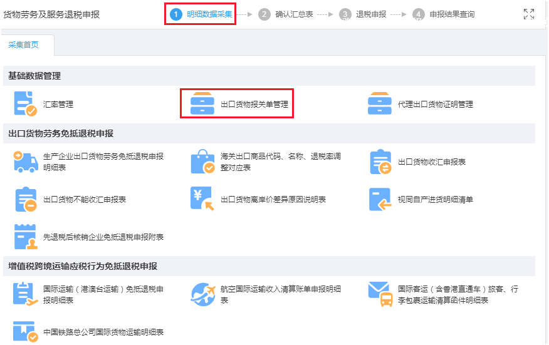Viewport: 549px width, 345px height.
Task: Toggle fullscreen with the expand icon
Action: tap(528, 14)
